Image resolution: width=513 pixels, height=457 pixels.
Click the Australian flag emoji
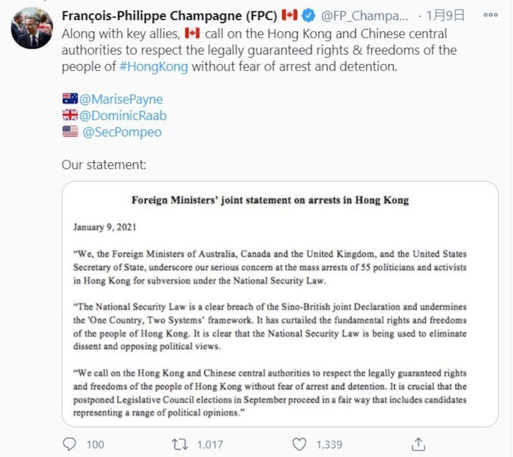tap(70, 99)
